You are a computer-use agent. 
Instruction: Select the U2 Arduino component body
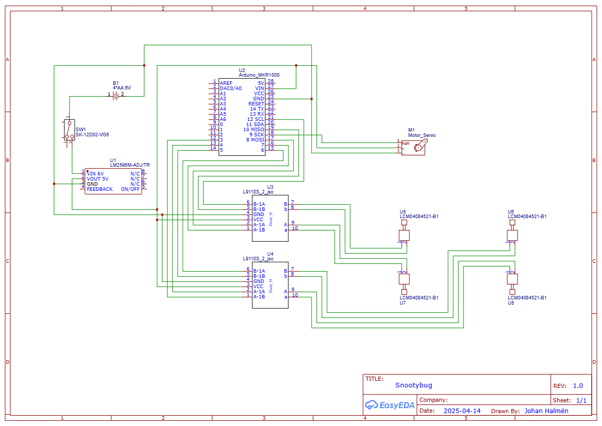click(x=242, y=117)
